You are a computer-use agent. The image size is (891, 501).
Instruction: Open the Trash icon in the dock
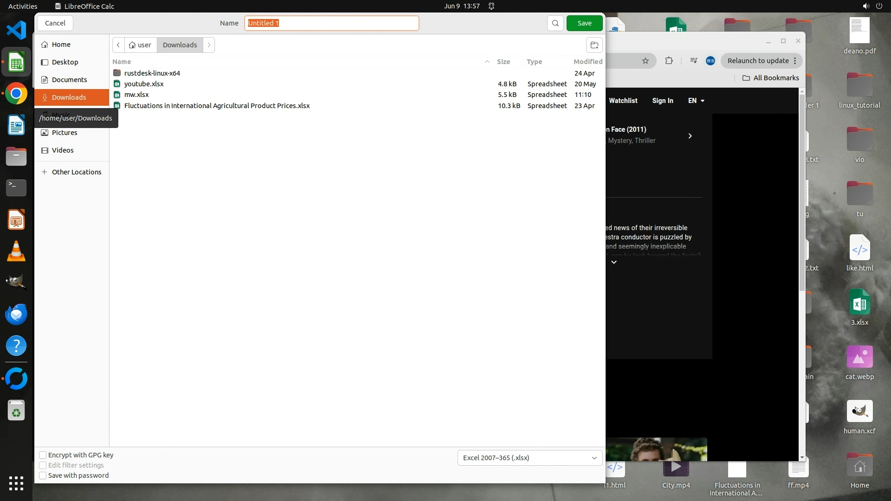pyautogui.click(x=16, y=411)
